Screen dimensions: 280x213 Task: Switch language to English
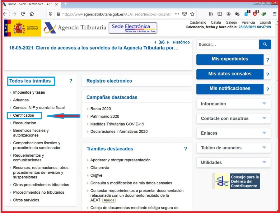tap(265, 22)
